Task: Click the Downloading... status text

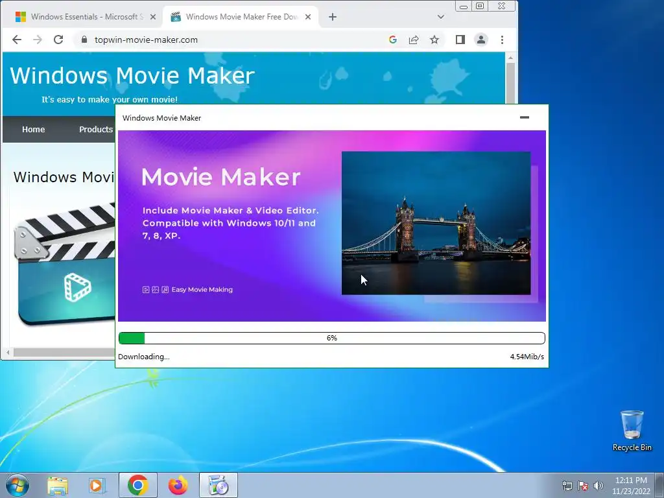Action: click(x=144, y=357)
